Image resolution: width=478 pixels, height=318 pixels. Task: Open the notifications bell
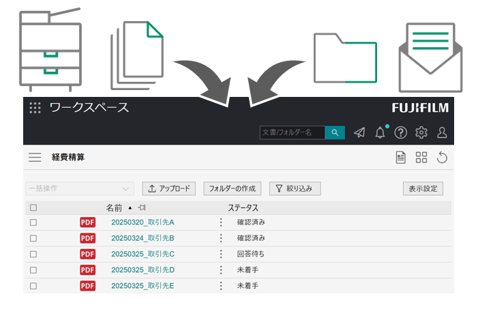coord(380,132)
